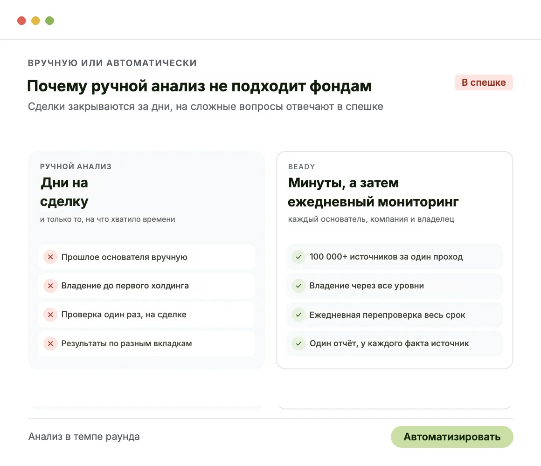541x466 pixels.
Task: Click the green checkmark beside Ежедневная перепроверка весь срок
Action: [298, 315]
